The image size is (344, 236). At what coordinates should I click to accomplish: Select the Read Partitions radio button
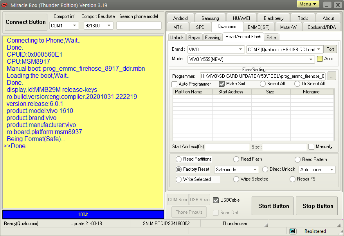pyautogui.click(x=178, y=159)
